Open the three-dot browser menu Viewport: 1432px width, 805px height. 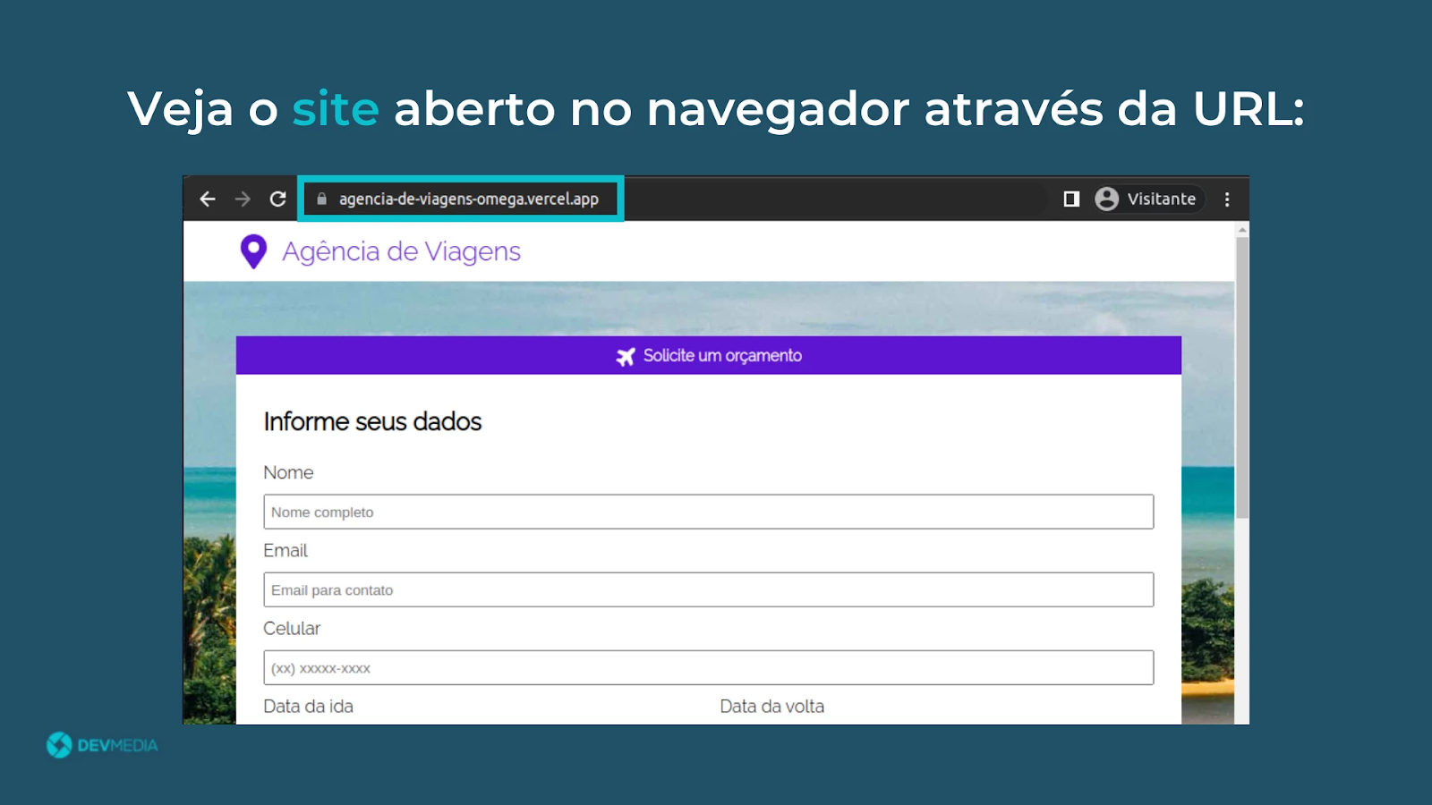pos(1226,199)
